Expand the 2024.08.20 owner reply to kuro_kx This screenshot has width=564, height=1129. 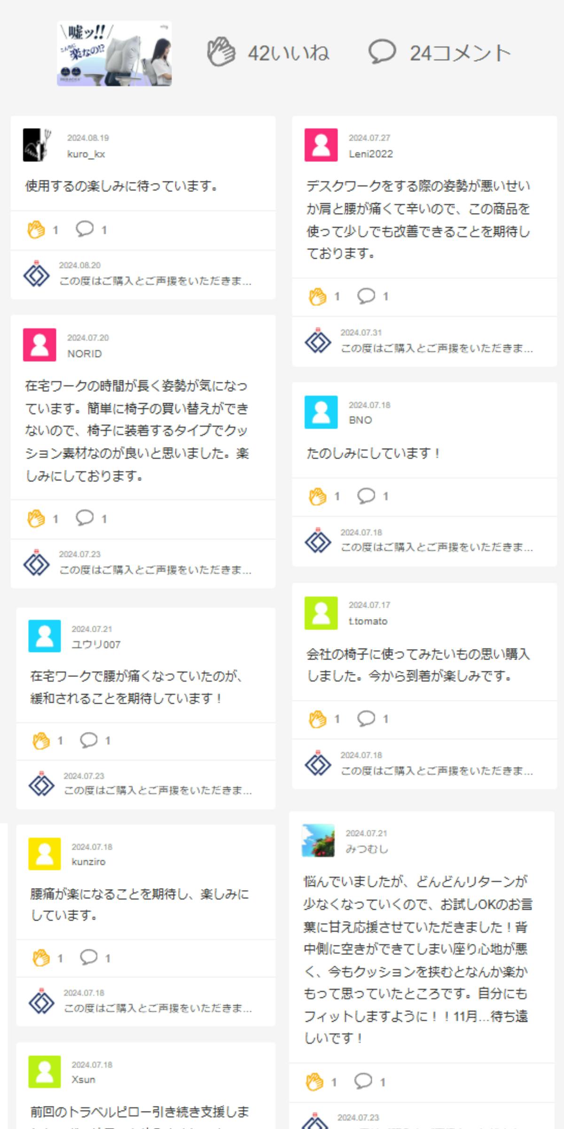point(155,281)
